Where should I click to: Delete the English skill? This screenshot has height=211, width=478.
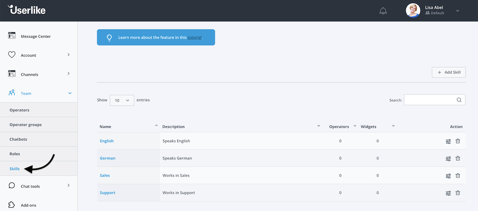coord(458,141)
